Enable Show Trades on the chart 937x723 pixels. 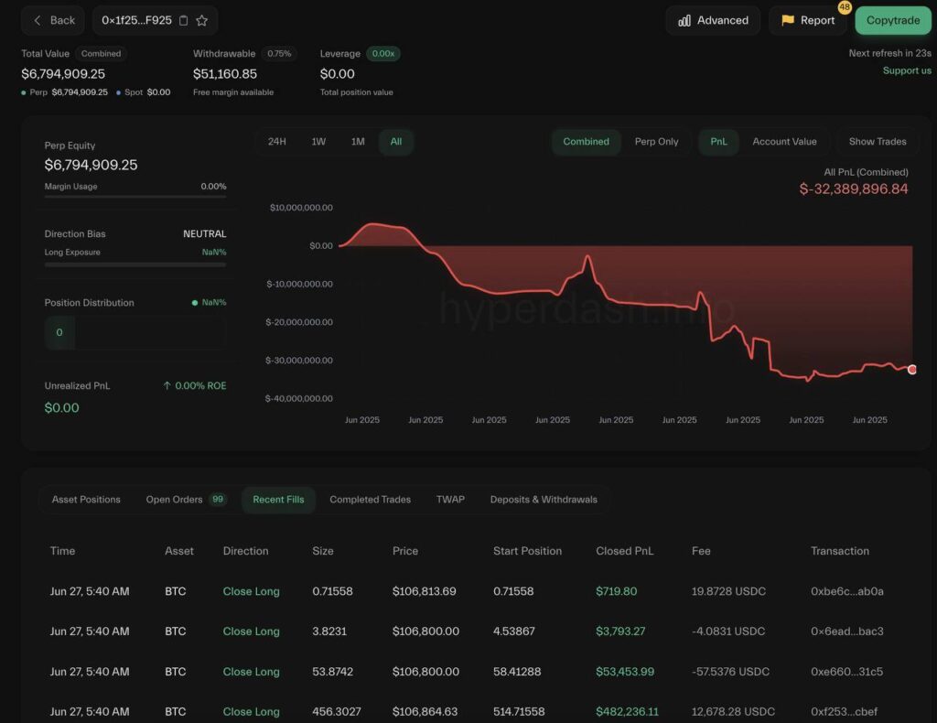tap(877, 142)
